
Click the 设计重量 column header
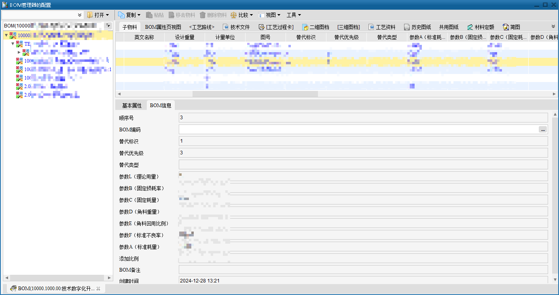(x=185, y=37)
